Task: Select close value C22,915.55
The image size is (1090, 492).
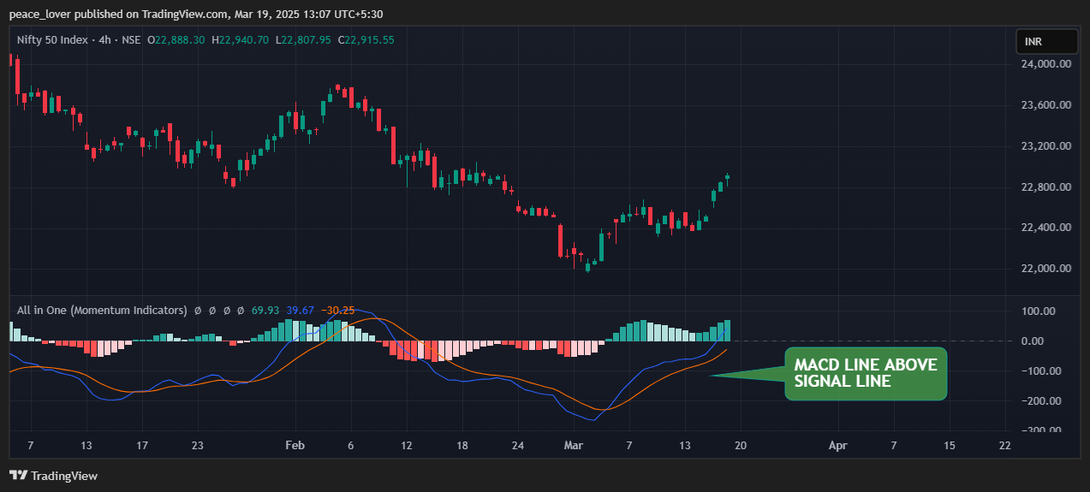Action: (366, 40)
